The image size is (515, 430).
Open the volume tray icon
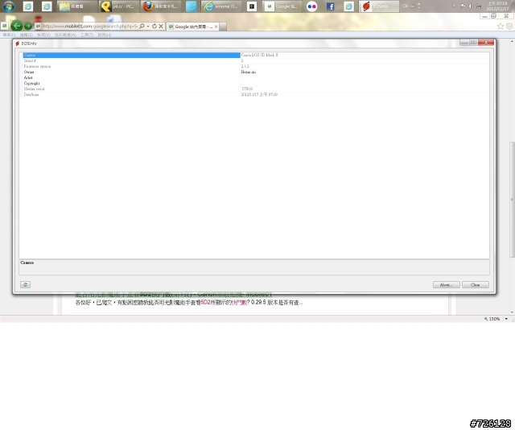(471, 6)
